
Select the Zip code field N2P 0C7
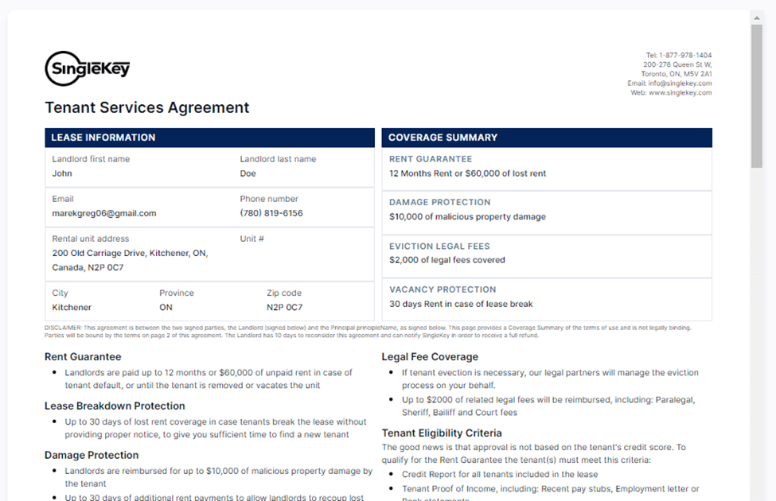pos(284,307)
